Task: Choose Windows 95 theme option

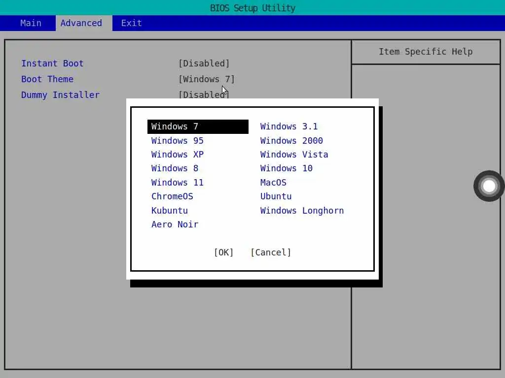Action: (x=178, y=141)
